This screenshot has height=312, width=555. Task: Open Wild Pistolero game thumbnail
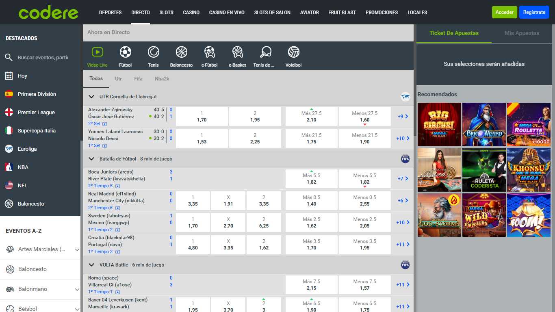pyautogui.click(x=484, y=215)
